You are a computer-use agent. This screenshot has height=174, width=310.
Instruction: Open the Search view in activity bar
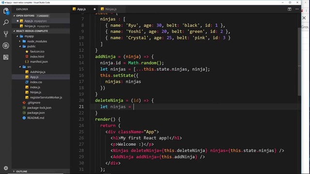coord(6,22)
